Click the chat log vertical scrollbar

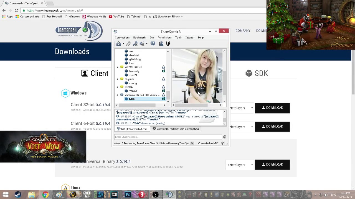point(224,117)
